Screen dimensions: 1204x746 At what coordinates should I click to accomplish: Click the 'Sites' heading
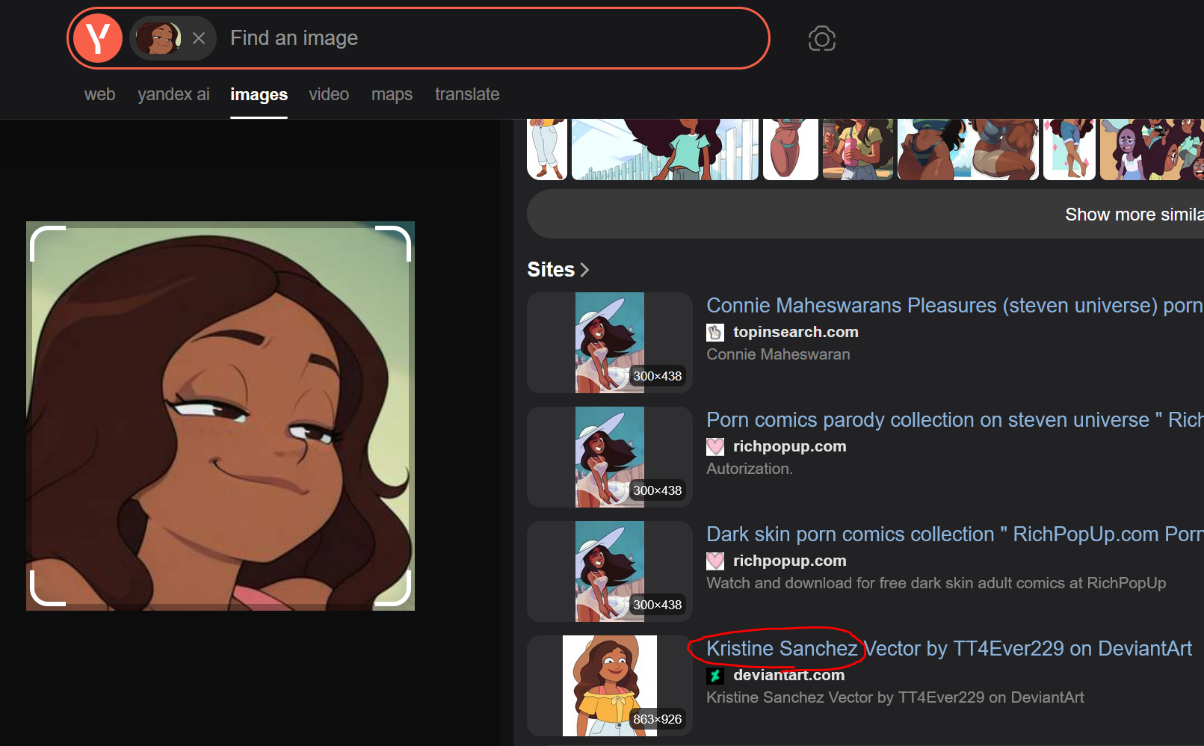click(x=551, y=270)
